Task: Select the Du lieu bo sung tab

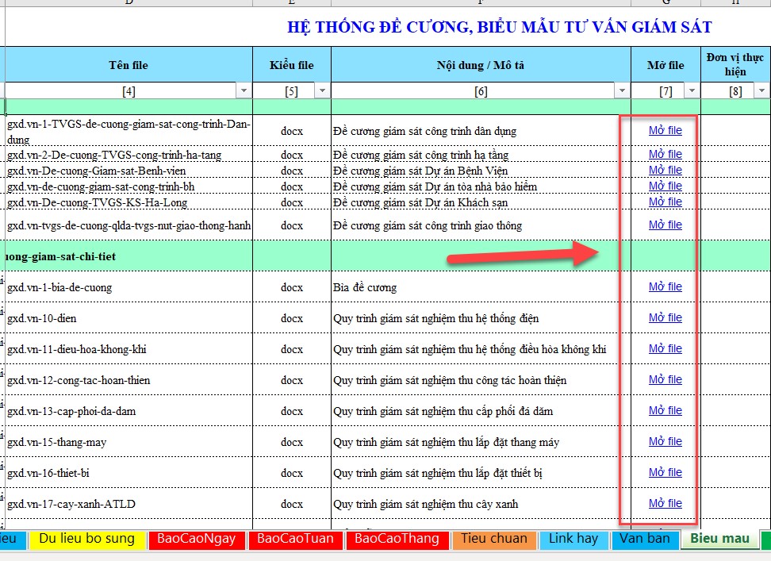Action: [x=86, y=539]
